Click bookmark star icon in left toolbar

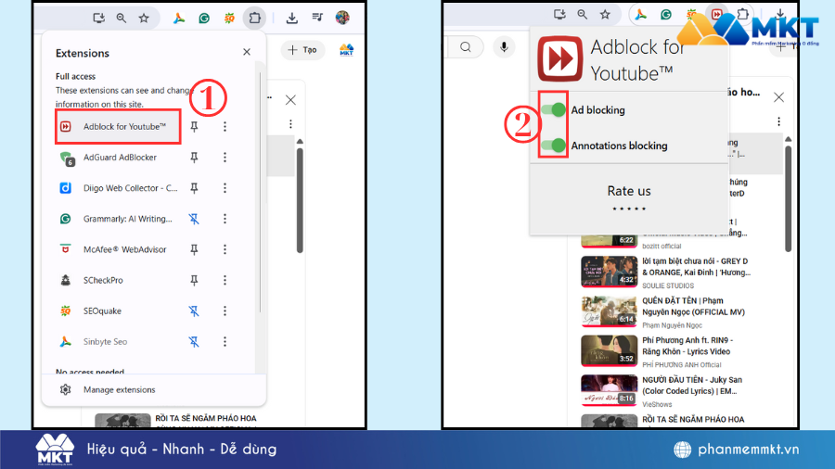point(144,19)
